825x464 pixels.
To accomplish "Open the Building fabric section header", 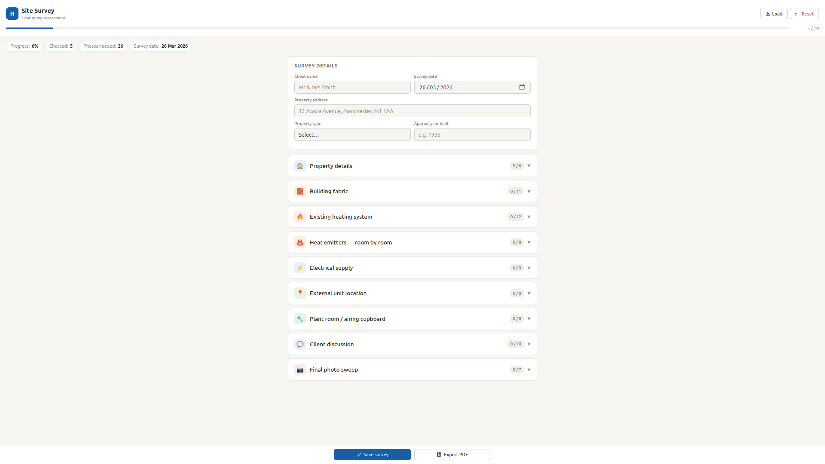I will point(412,191).
